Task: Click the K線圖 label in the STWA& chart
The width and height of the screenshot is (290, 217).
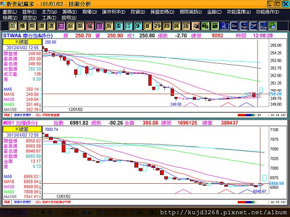Action: [x=22, y=41]
